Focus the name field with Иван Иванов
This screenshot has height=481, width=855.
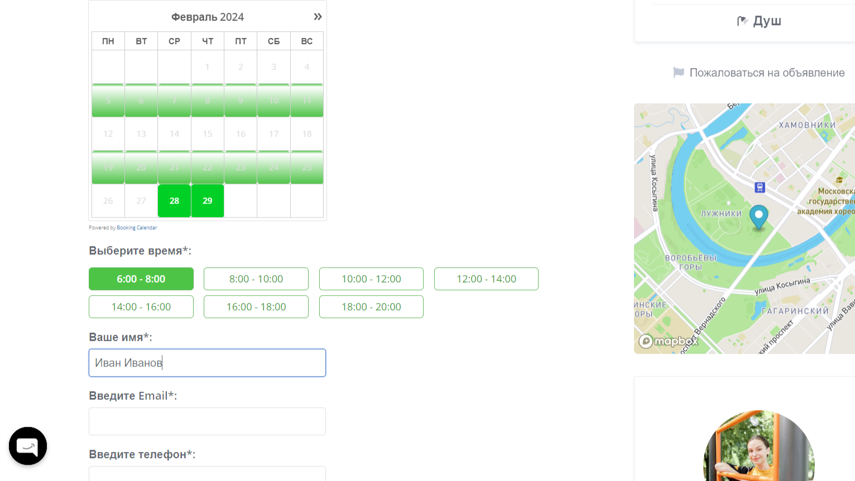207,363
